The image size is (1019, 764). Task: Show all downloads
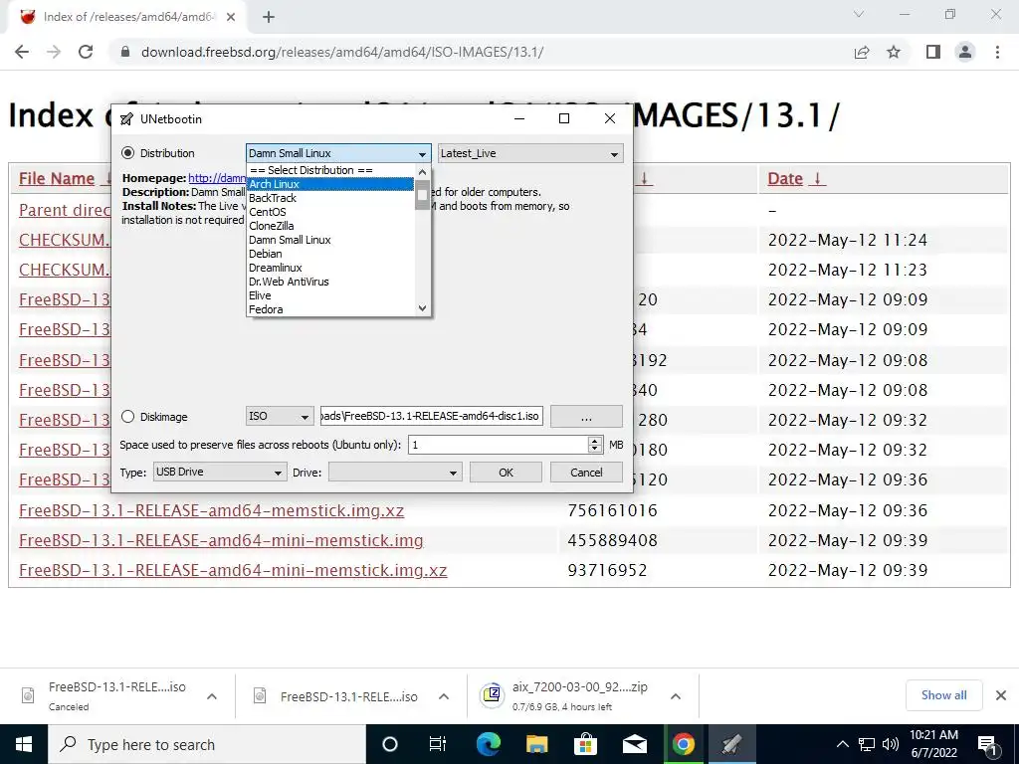point(943,695)
